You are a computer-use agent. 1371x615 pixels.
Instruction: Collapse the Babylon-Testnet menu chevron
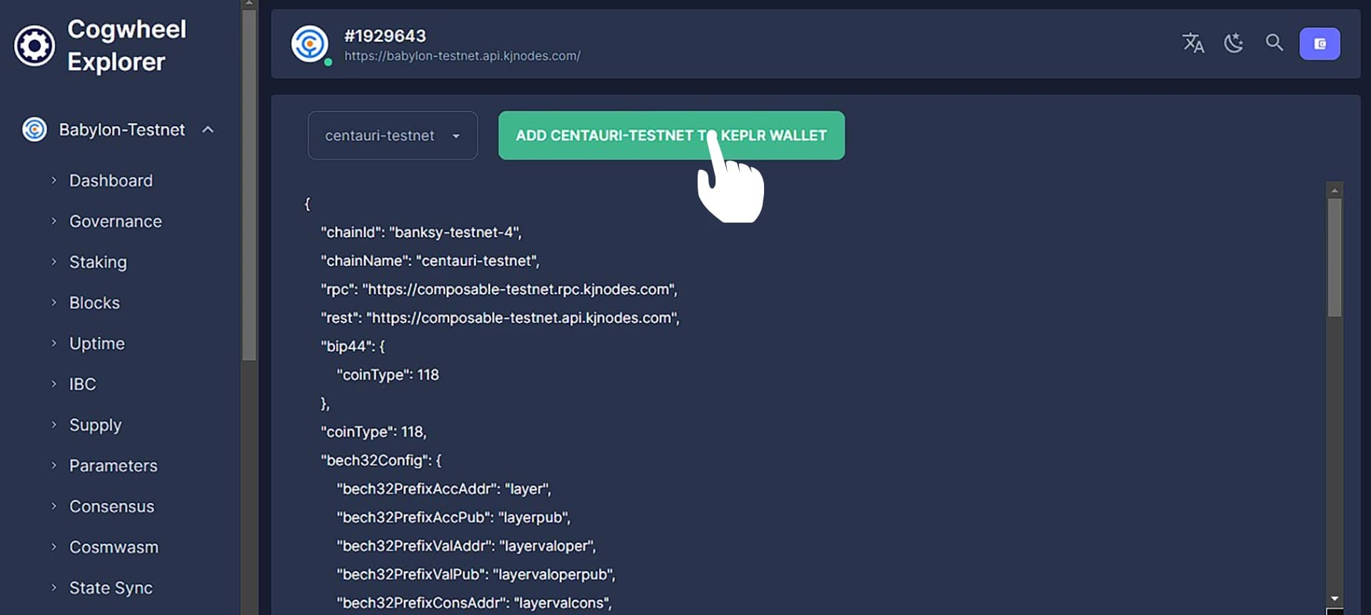208,129
